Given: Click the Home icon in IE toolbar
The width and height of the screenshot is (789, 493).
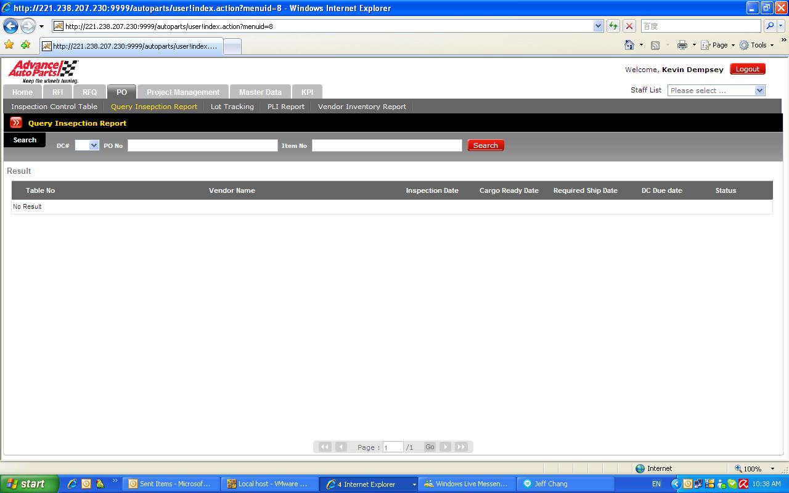Looking at the screenshot, I should pyautogui.click(x=629, y=45).
